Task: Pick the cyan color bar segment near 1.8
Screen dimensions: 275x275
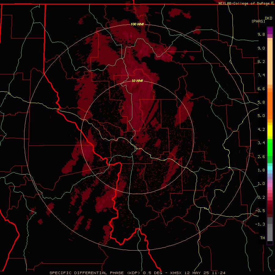Action: coord(270,168)
